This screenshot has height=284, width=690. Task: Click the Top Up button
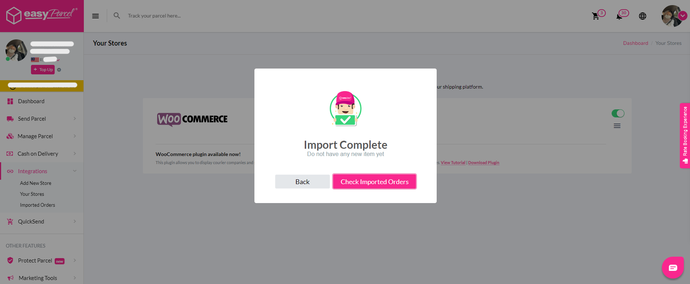[x=43, y=70]
